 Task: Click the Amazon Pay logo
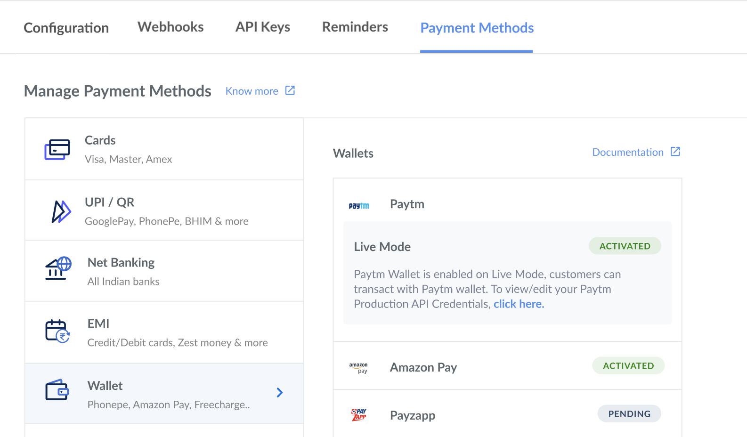pyautogui.click(x=358, y=368)
